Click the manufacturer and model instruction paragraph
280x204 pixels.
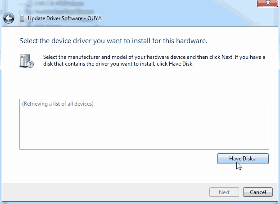pos(154,61)
